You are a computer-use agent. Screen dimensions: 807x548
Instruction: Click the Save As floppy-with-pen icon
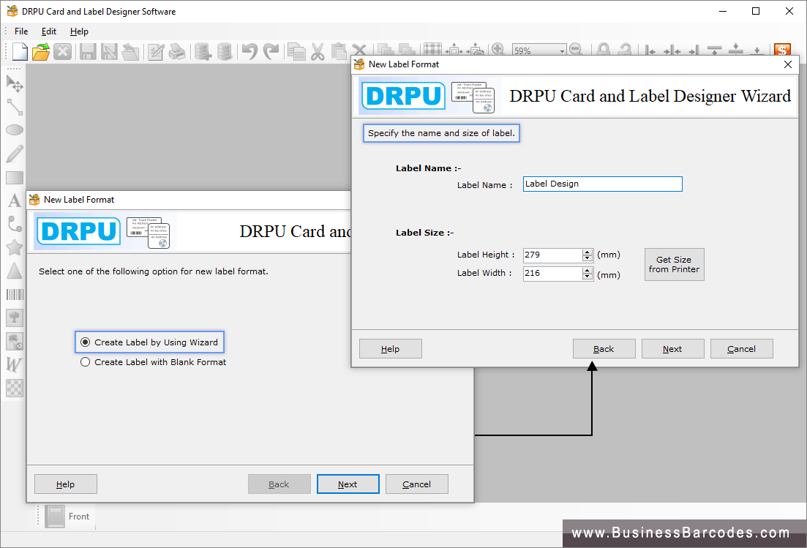tap(109, 51)
